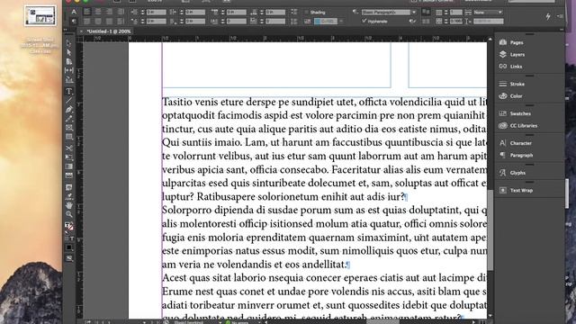Toggle the screen view mode button
Viewport: 576px width, 324px height.
68,258
